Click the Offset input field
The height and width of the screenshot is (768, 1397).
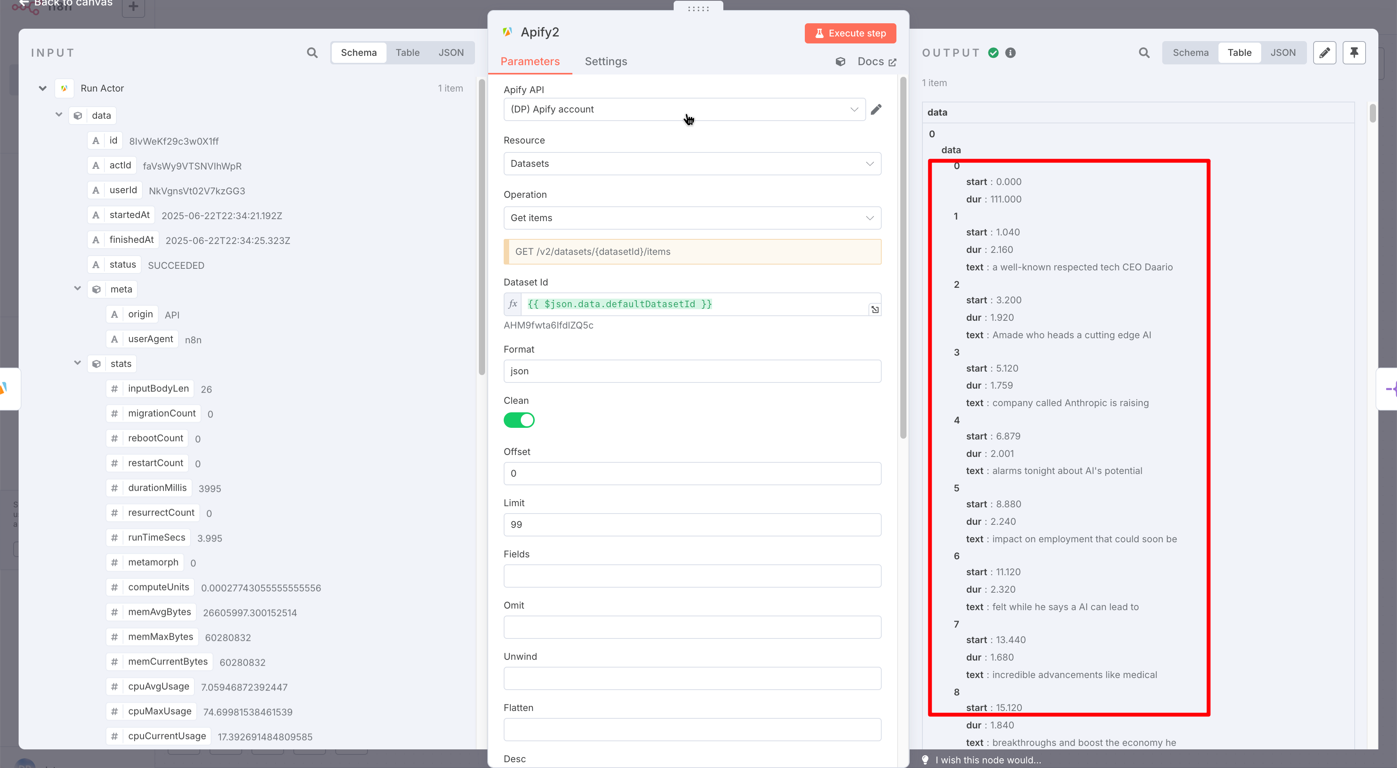click(692, 474)
